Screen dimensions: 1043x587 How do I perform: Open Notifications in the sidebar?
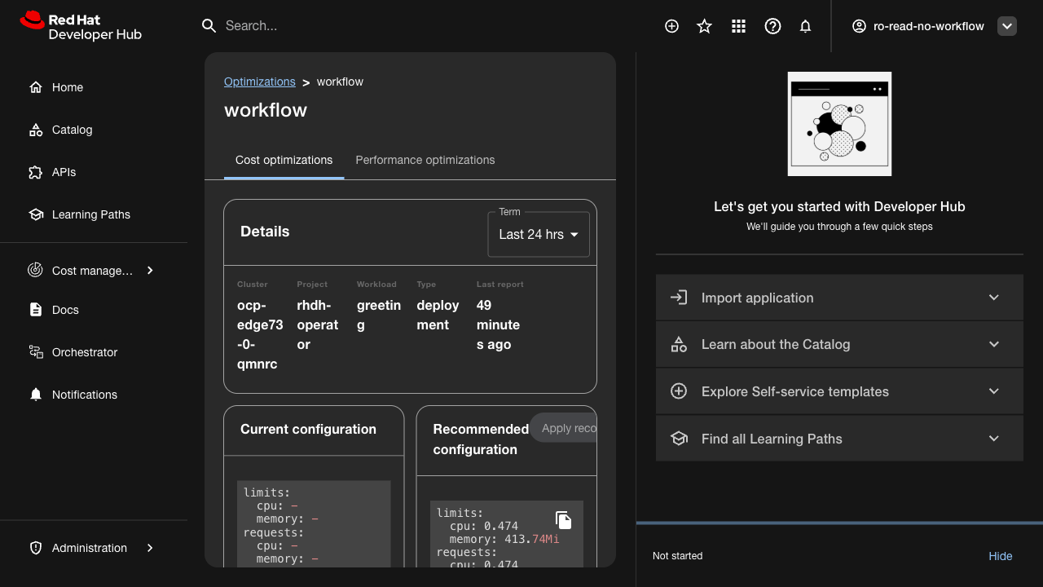pos(85,395)
